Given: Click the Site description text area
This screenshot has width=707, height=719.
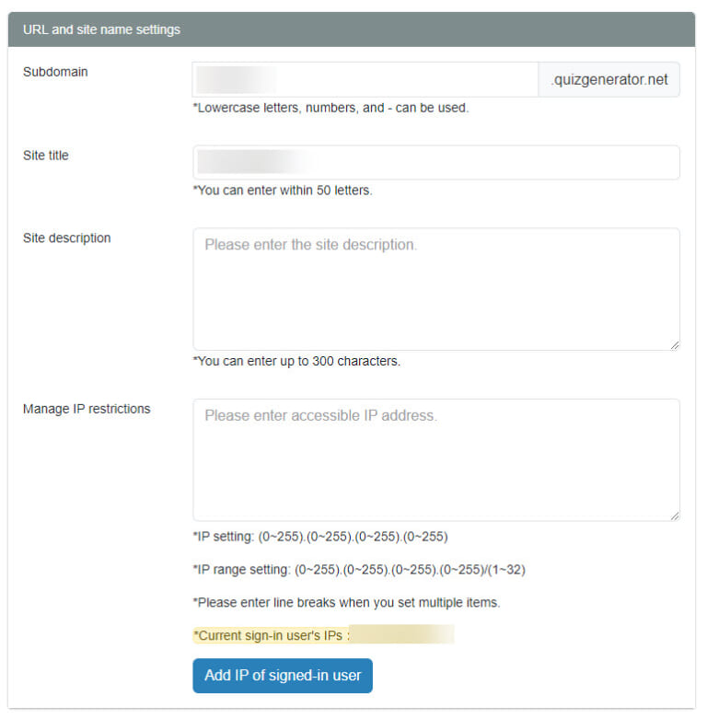Looking at the screenshot, I should click(x=436, y=289).
